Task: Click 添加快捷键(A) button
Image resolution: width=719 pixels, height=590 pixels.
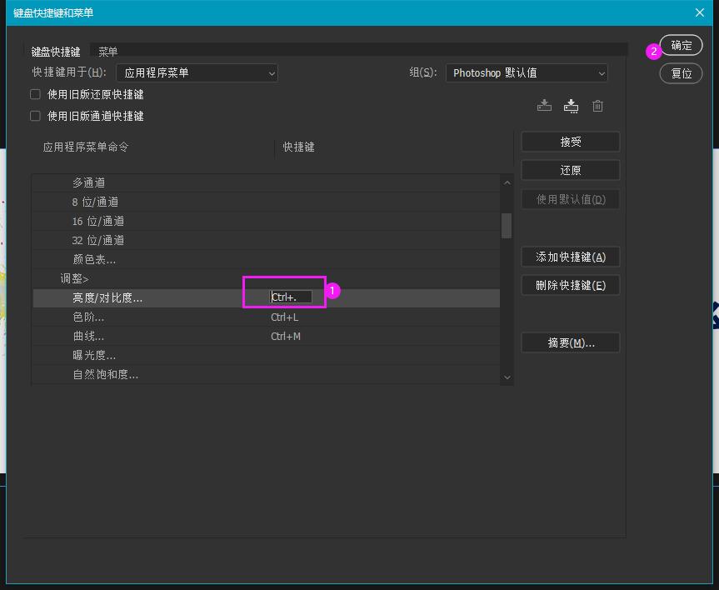Action: (x=571, y=257)
